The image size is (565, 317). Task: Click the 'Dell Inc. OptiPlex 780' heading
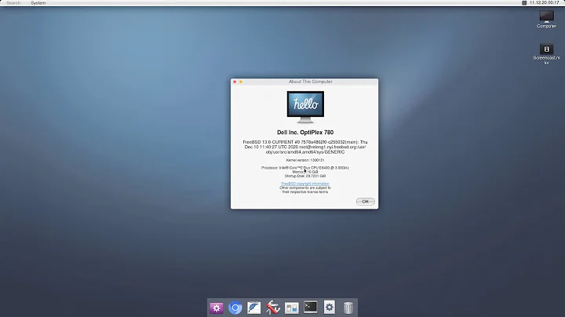pos(305,132)
